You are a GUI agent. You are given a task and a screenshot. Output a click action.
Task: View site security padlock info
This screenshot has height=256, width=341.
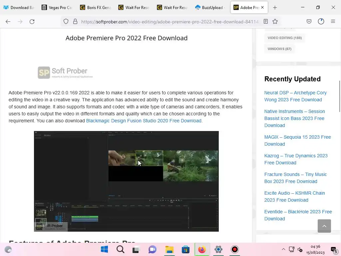pyautogui.click(x=75, y=21)
